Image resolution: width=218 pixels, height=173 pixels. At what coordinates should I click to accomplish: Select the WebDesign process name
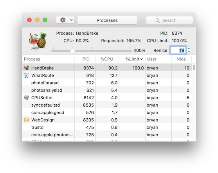click(43, 120)
